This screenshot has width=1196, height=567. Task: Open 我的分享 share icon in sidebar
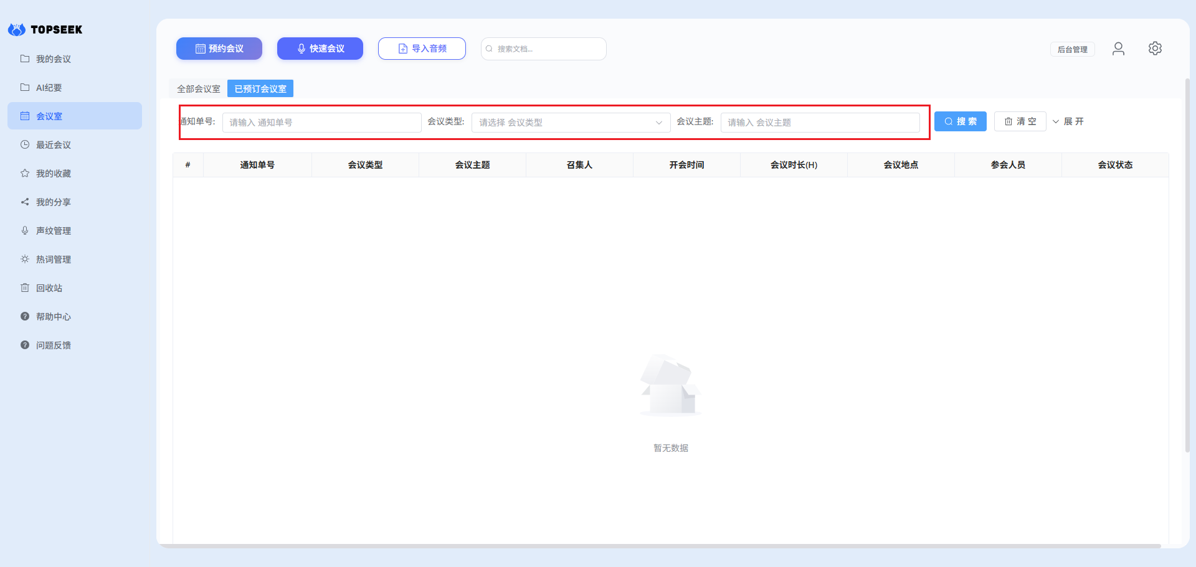pos(25,202)
